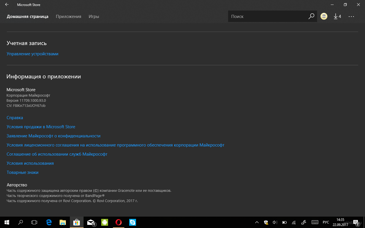Open Соглашение об использовании служб Майкрософт
The image size is (365, 228).
[x=57, y=154]
